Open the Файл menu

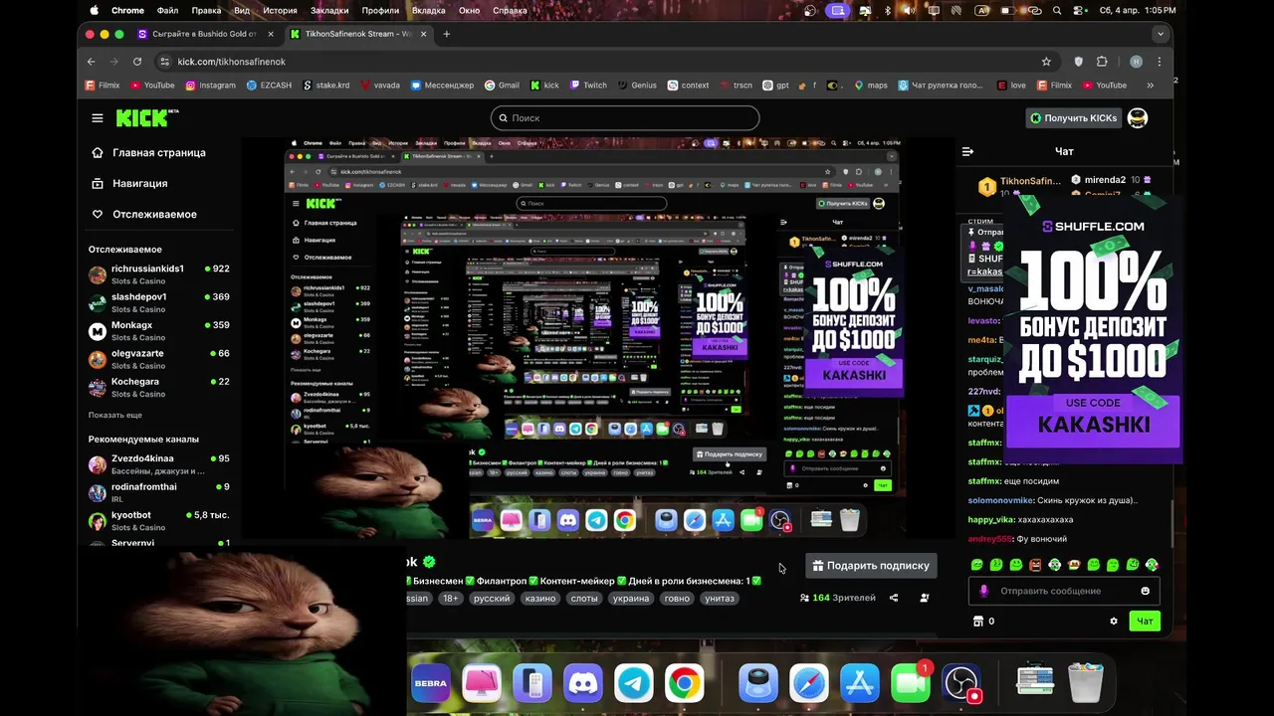pos(167,10)
